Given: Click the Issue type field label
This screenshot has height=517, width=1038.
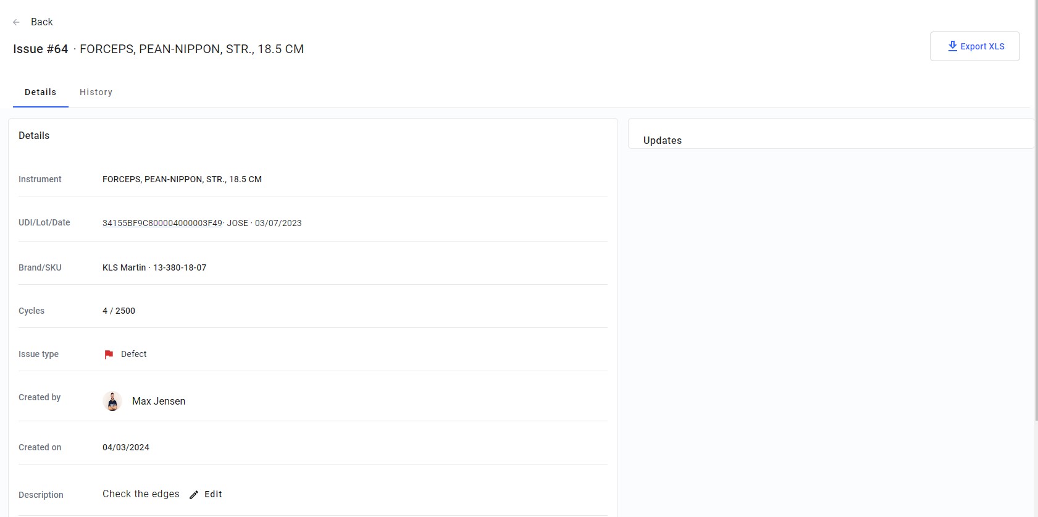Looking at the screenshot, I should tap(39, 354).
